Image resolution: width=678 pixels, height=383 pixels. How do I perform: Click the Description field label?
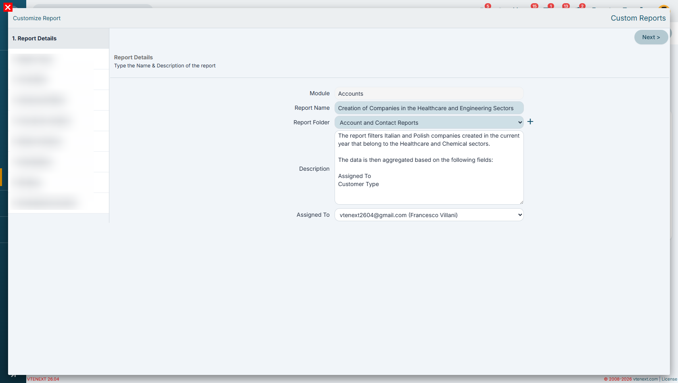tap(314, 169)
